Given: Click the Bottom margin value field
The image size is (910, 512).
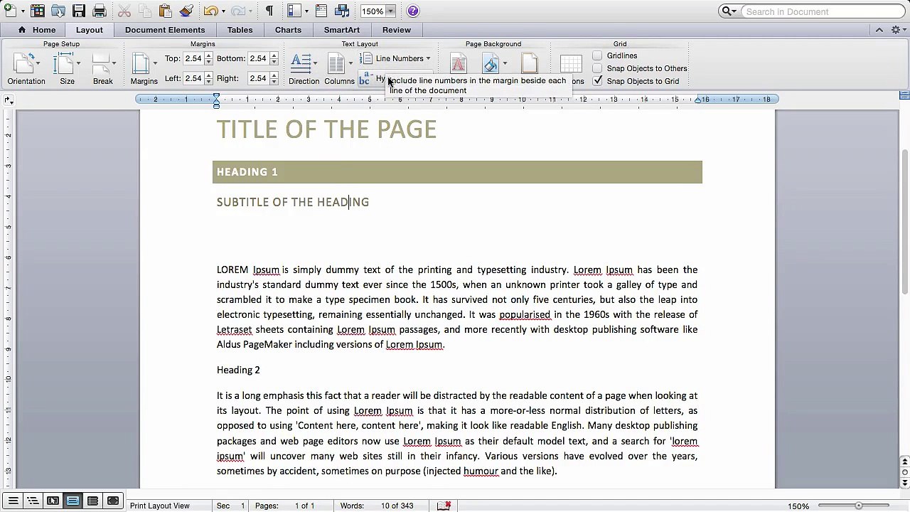Looking at the screenshot, I should [x=257, y=58].
